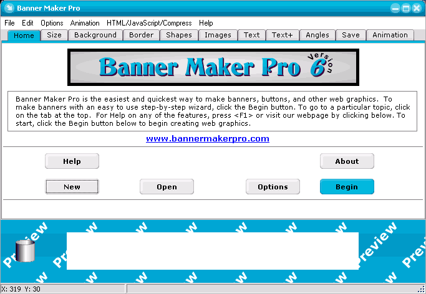
Task: Switch to the Size tab
Action: click(x=54, y=36)
